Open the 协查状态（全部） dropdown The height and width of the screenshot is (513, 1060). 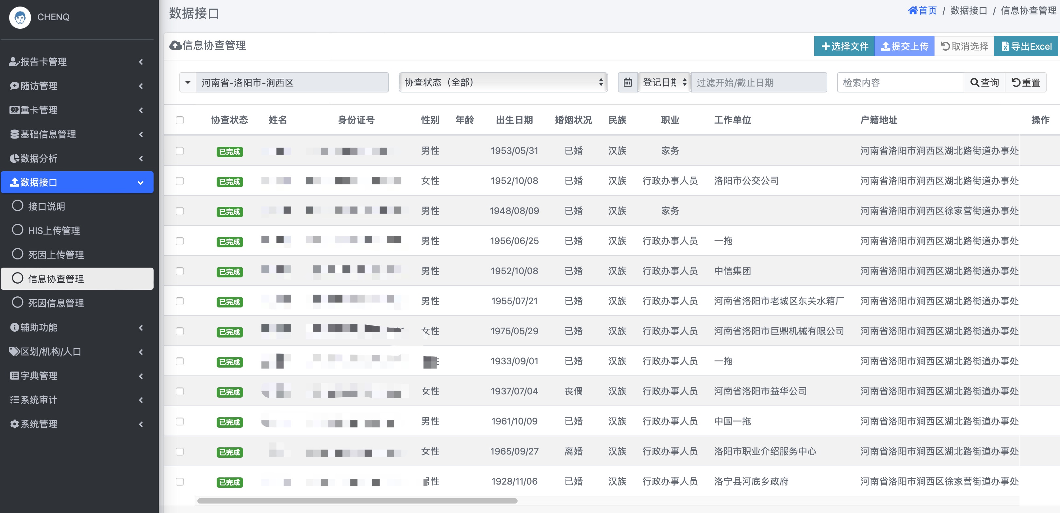tap(503, 82)
